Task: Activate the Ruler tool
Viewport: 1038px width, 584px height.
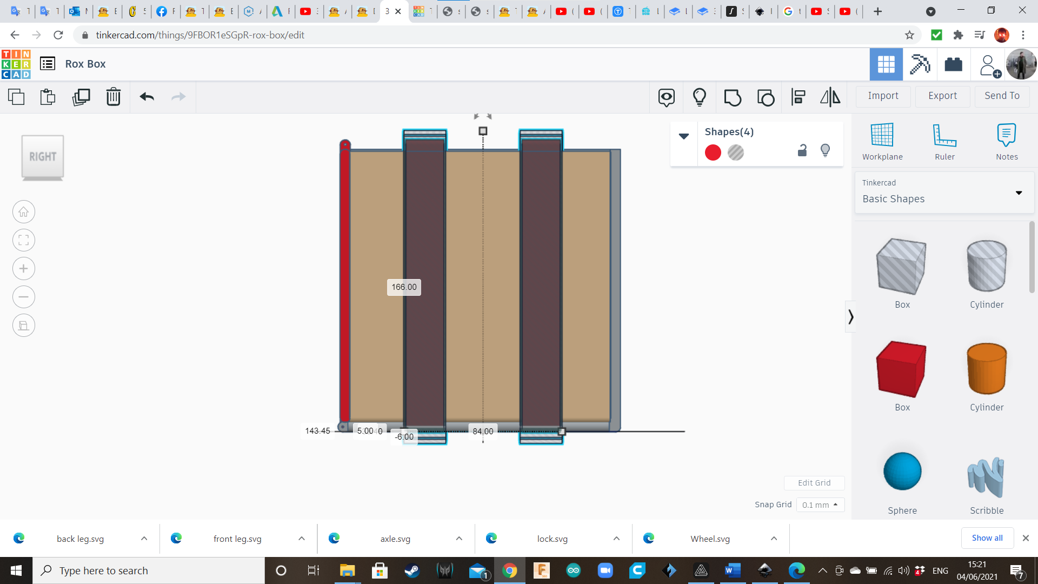Action: coord(944,141)
